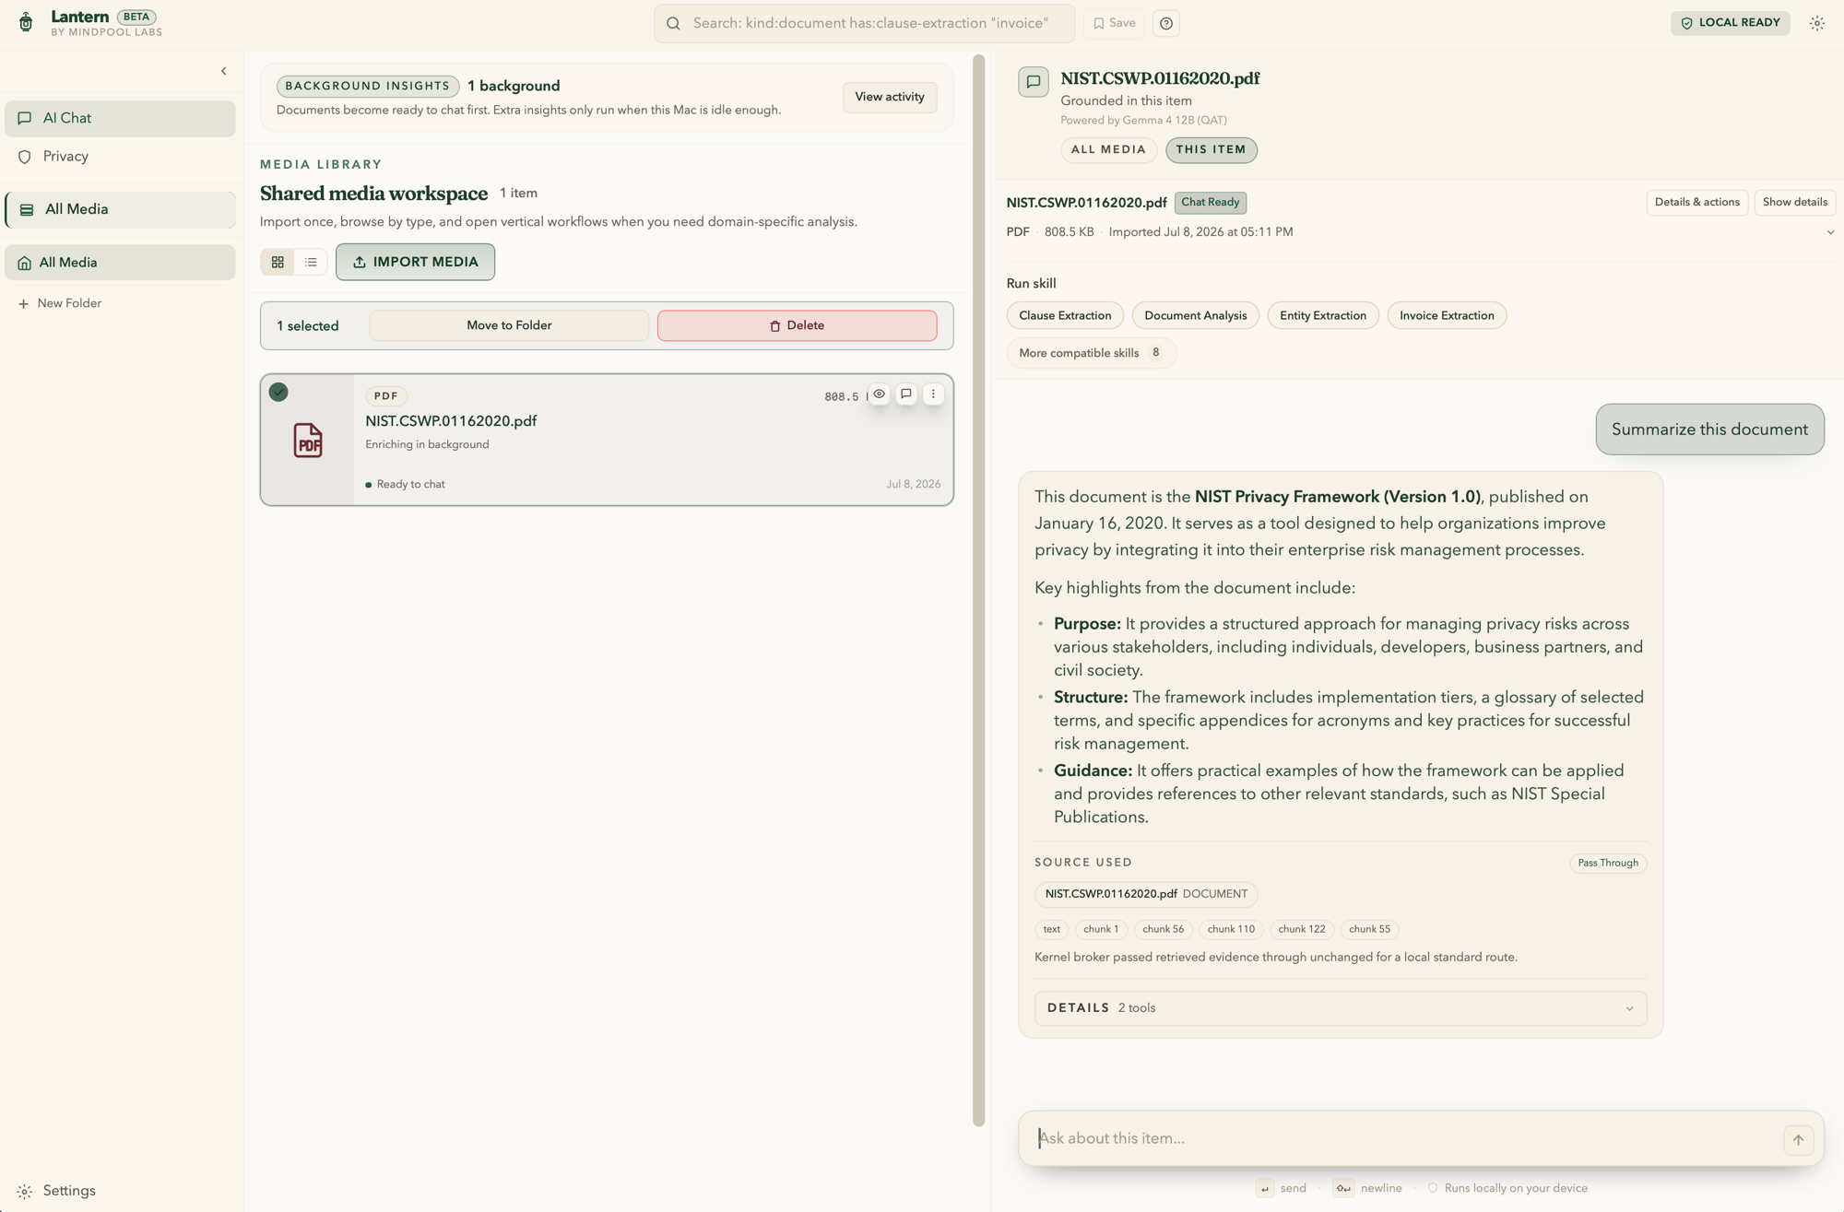Open source chunk 122

pyautogui.click(x=1301, y=930)
